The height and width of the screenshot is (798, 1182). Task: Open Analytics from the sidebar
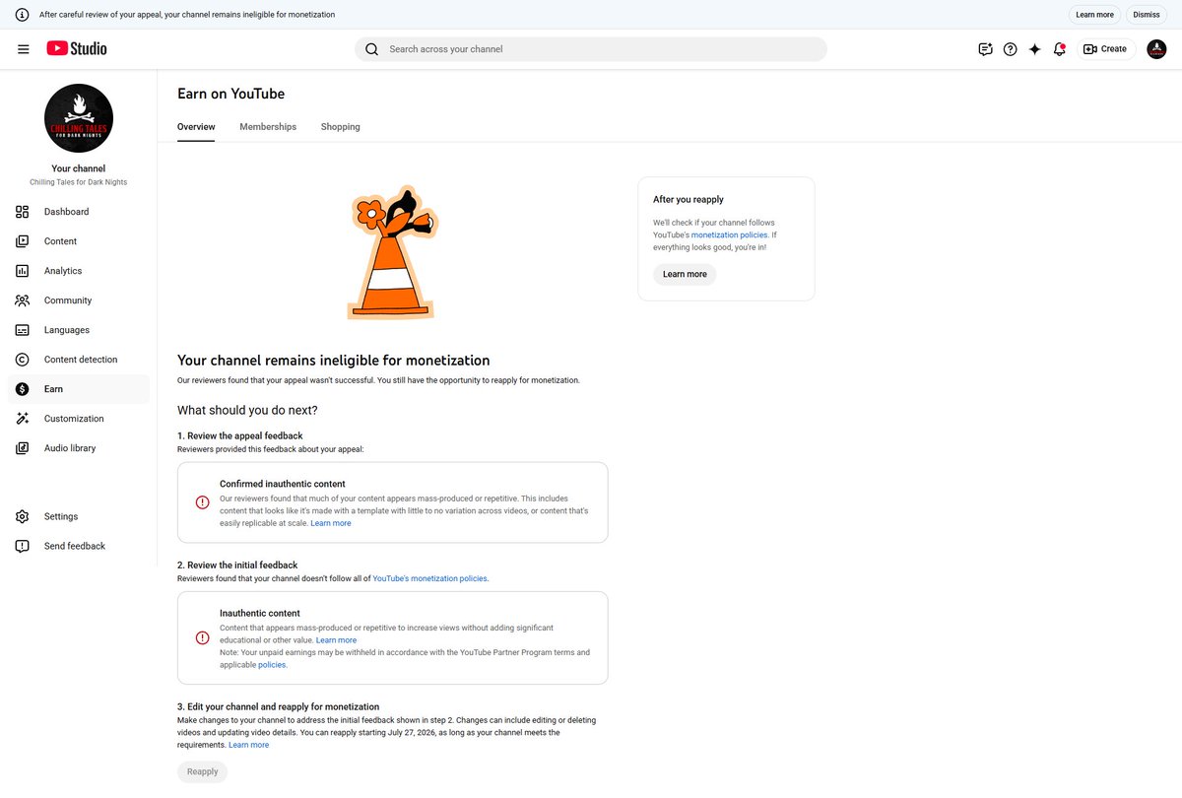pos(79,271)
